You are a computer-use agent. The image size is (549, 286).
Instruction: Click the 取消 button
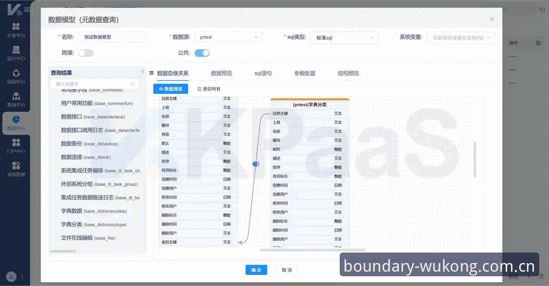click(287, 270)
